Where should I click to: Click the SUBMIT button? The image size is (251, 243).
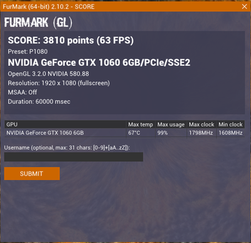click(x=32, y=173)
